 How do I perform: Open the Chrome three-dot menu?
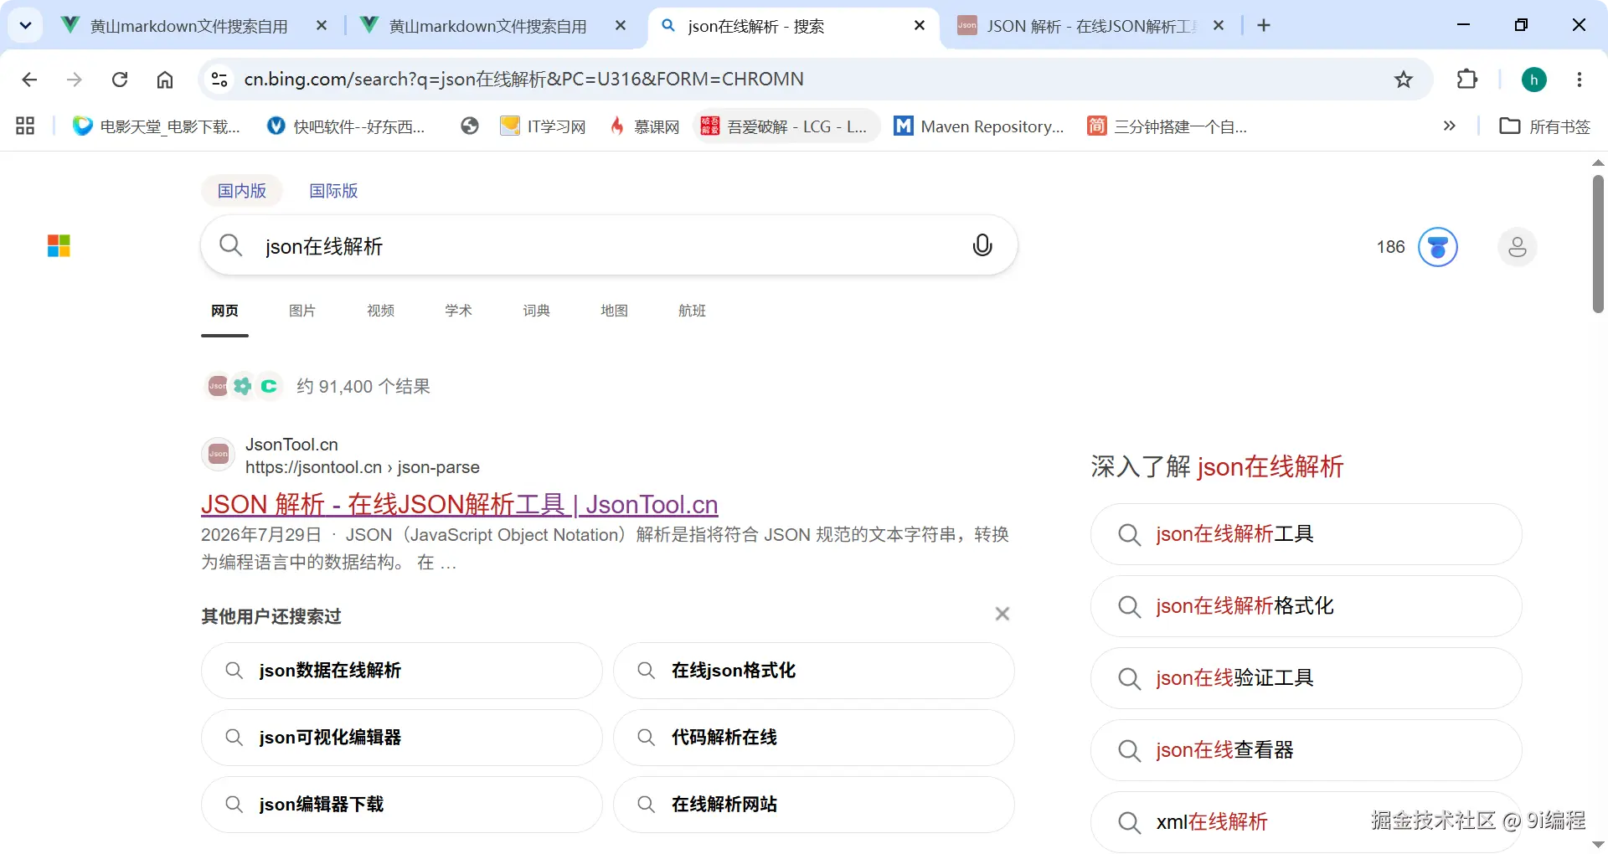[x=1580, y=80]
